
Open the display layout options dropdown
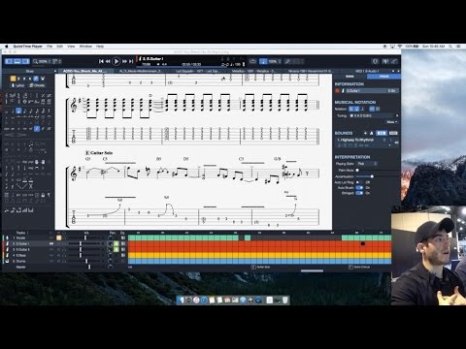56,61
